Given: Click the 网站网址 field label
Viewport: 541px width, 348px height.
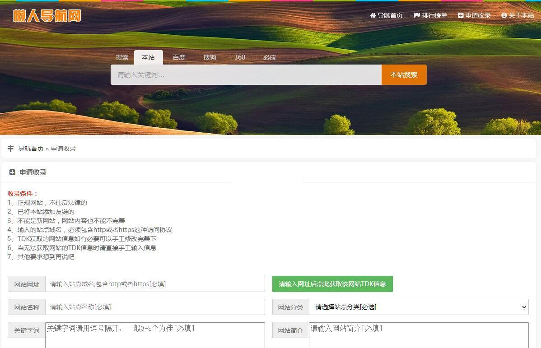Looking at the screenshot, I should (27, 284).
